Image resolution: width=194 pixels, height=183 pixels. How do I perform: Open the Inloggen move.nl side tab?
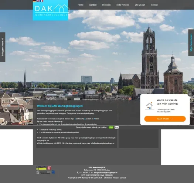3,47
